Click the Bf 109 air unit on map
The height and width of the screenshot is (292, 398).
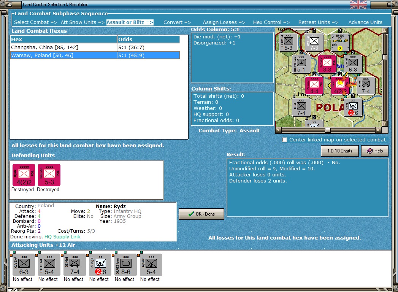(340, 41)
